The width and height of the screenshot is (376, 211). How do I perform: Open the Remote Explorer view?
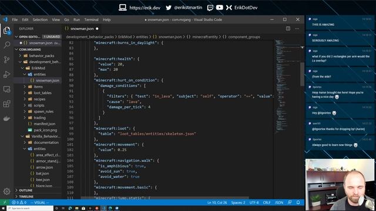click(6, 89)
